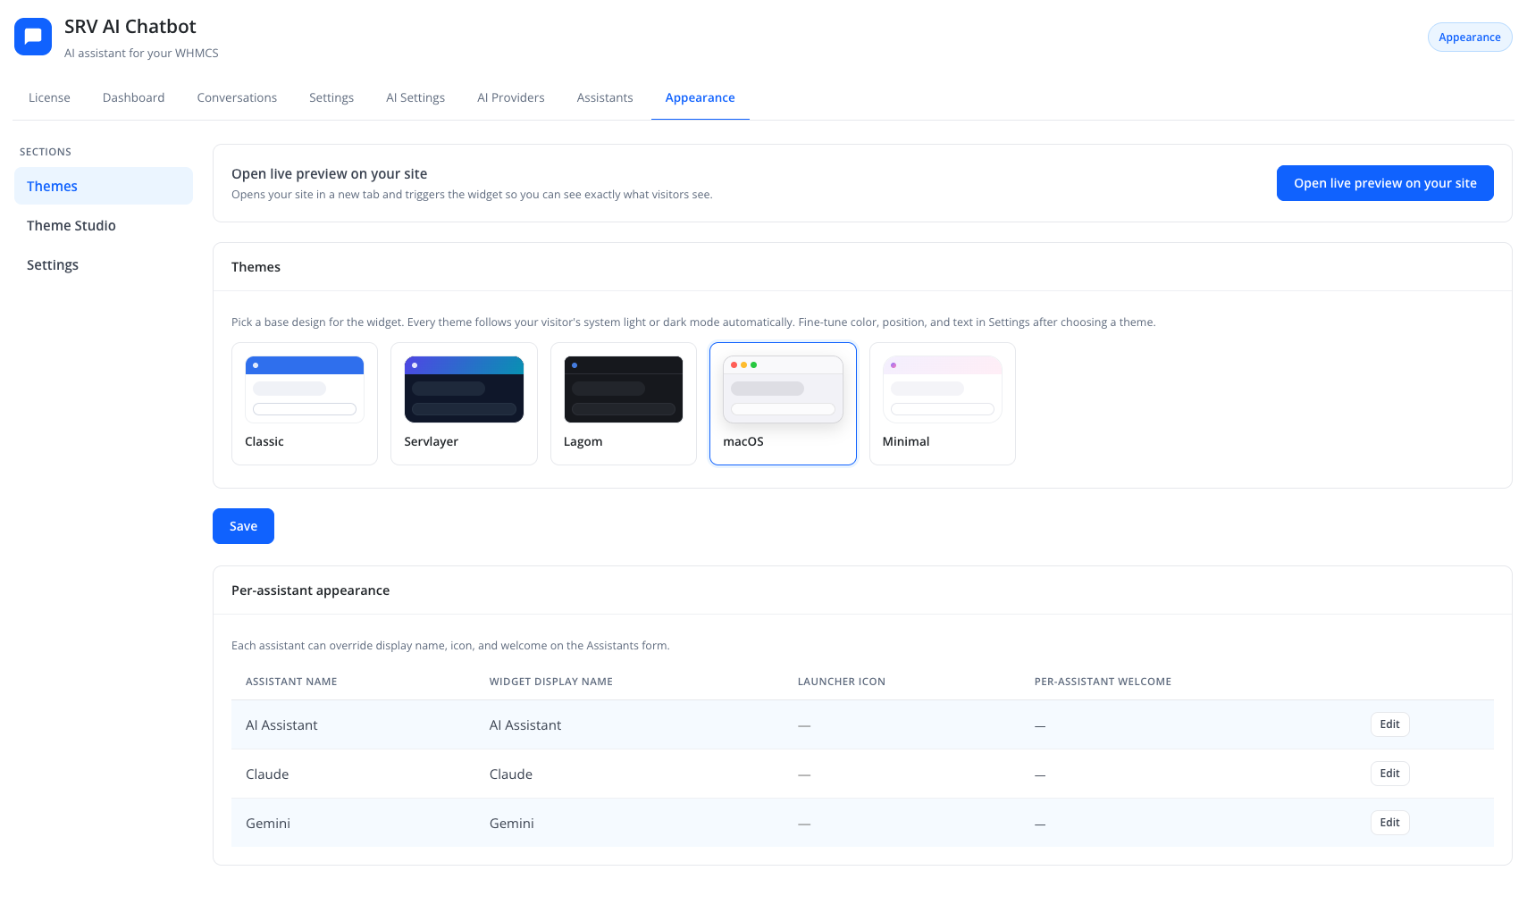Click Gemini in the Widget Display Name column
The image size is (1527, 904).
click(512, 824)
